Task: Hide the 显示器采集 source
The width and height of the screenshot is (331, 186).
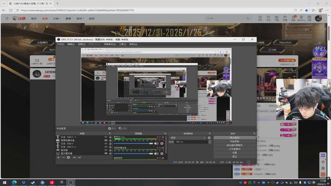Action: 106,153
